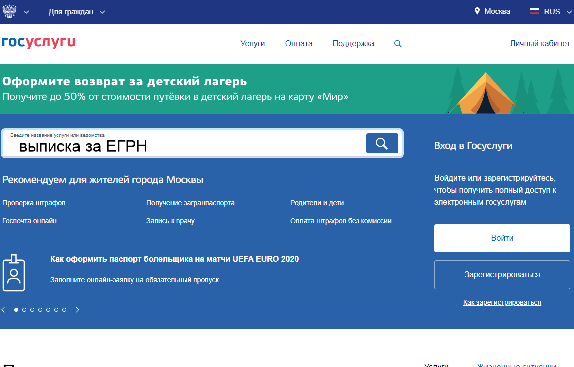Open the children's camp refund banner headline
The width and height of the screenshot is (574, 367).
pyautogui.click(x=125, y=81)
